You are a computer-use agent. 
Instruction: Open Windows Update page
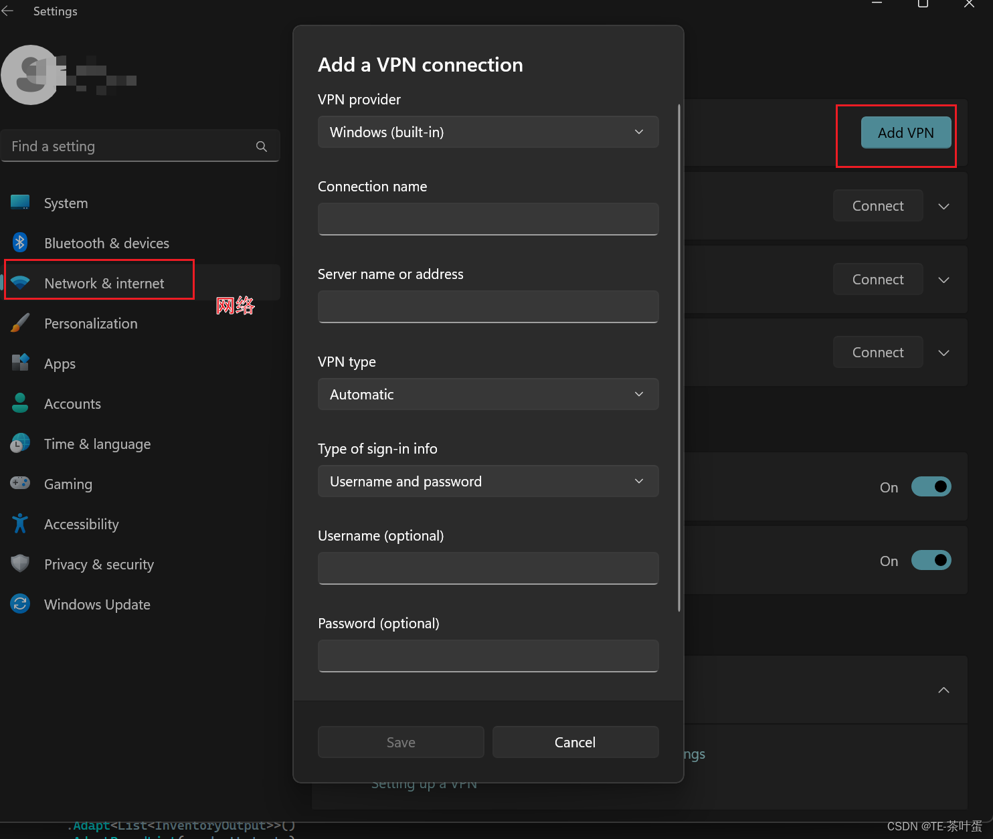click(x=141, y=605)
